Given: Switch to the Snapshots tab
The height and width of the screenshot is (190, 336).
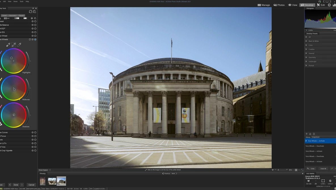Looking at the screenshot, I should tap(315, 137).
